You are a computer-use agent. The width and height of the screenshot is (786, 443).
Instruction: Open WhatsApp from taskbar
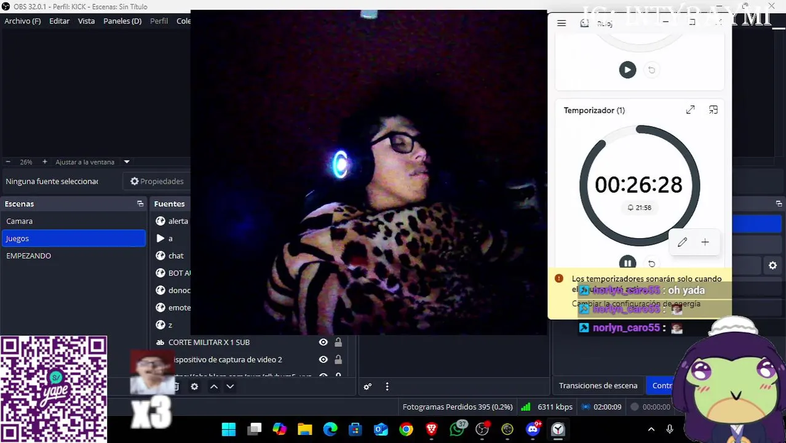pos(457,429)
